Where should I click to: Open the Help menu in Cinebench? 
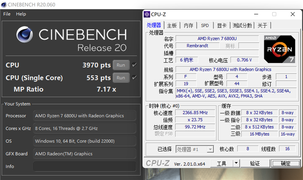click(21, 14)
